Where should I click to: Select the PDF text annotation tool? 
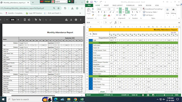(x=36, y=20)
